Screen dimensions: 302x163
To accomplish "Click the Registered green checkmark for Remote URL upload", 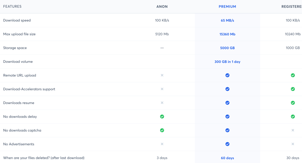I will click(x=293, y=75).
